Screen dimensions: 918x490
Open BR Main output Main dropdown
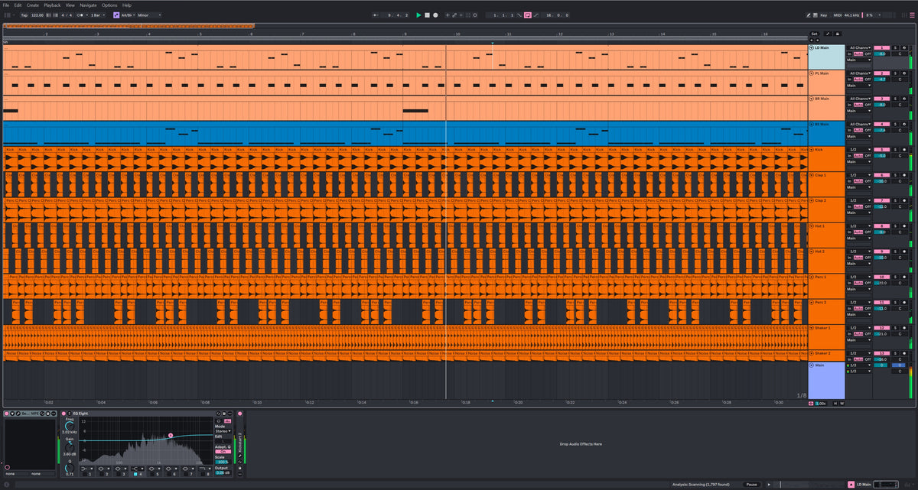859,111
